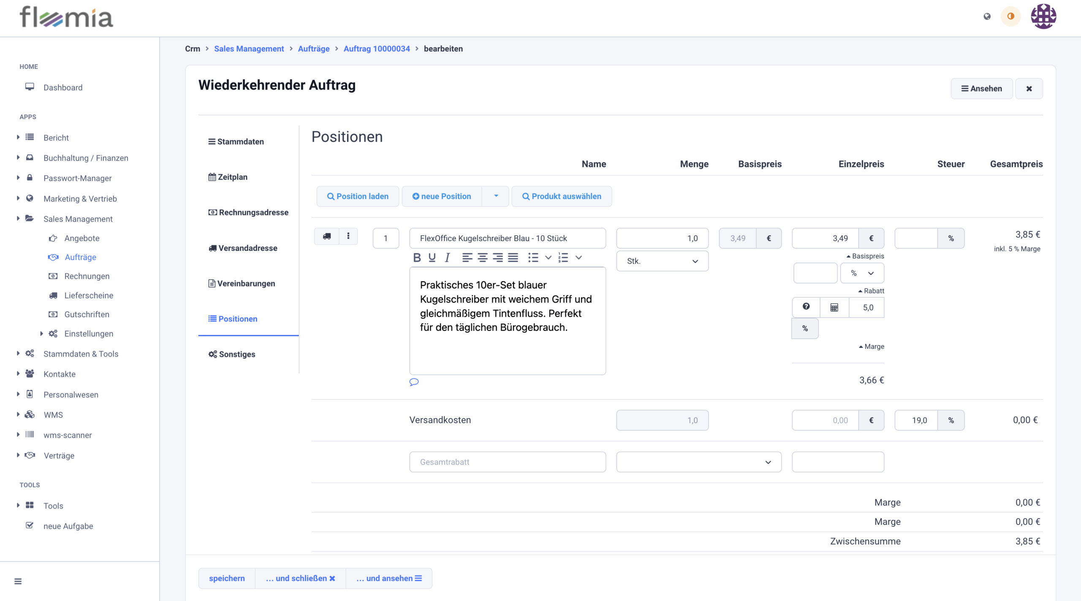Click the margin help question icon
1081x601 pixels.
[x=806, y=307]
